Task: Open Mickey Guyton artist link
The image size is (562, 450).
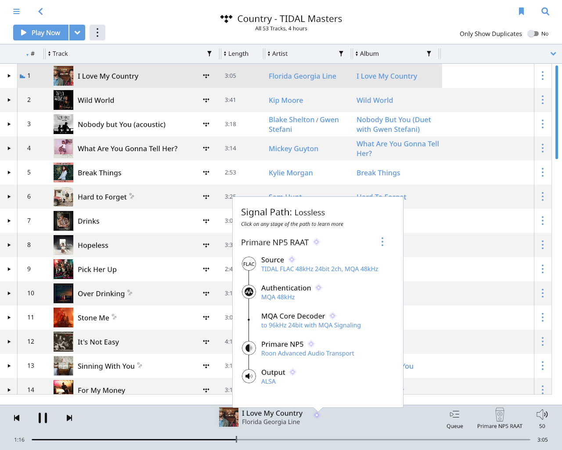Action: click(293, 149)
